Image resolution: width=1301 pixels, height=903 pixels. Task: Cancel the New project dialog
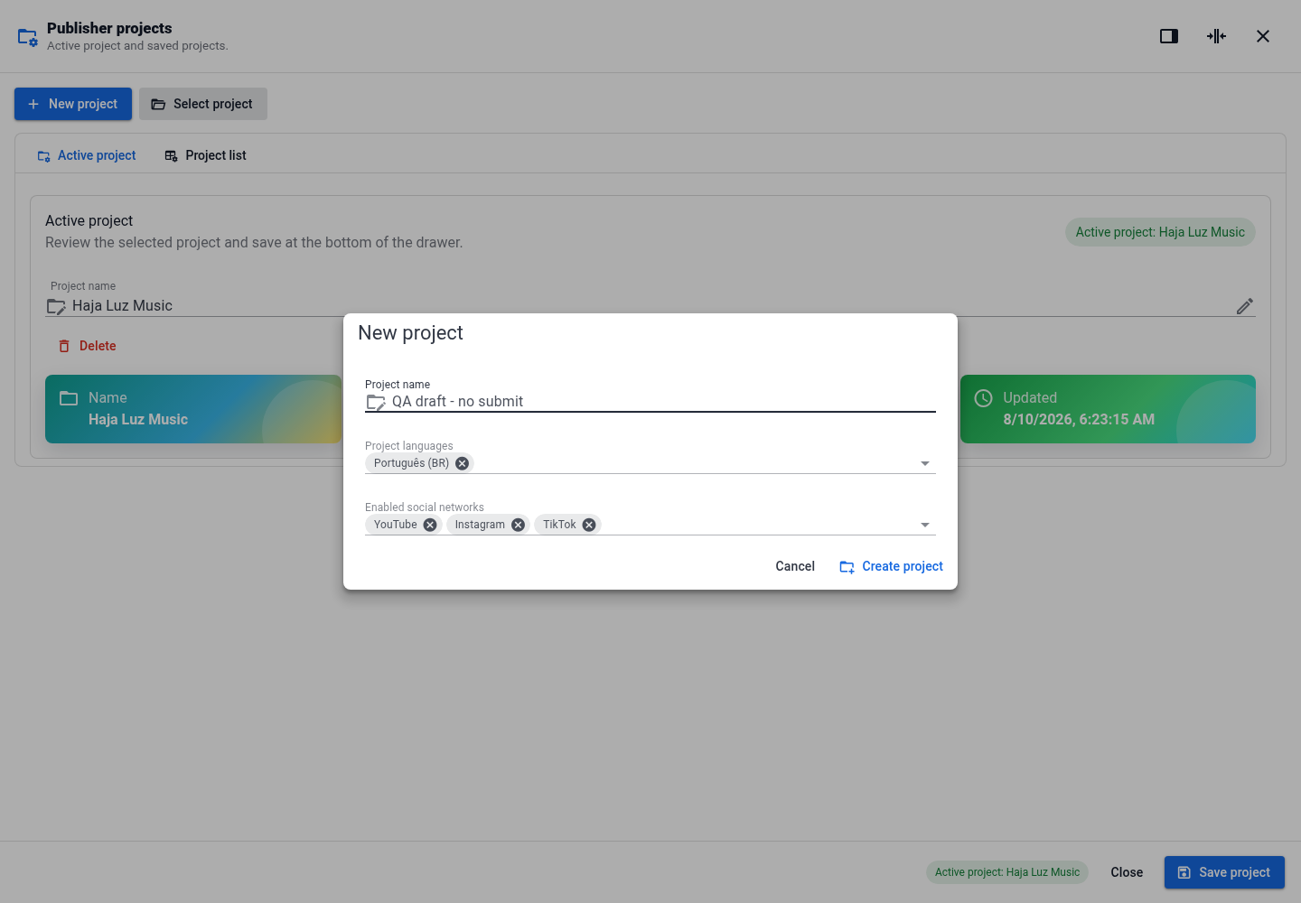795,566
